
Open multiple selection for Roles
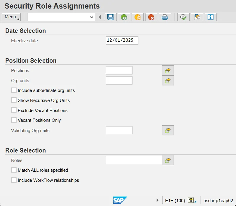click(168, 160)
